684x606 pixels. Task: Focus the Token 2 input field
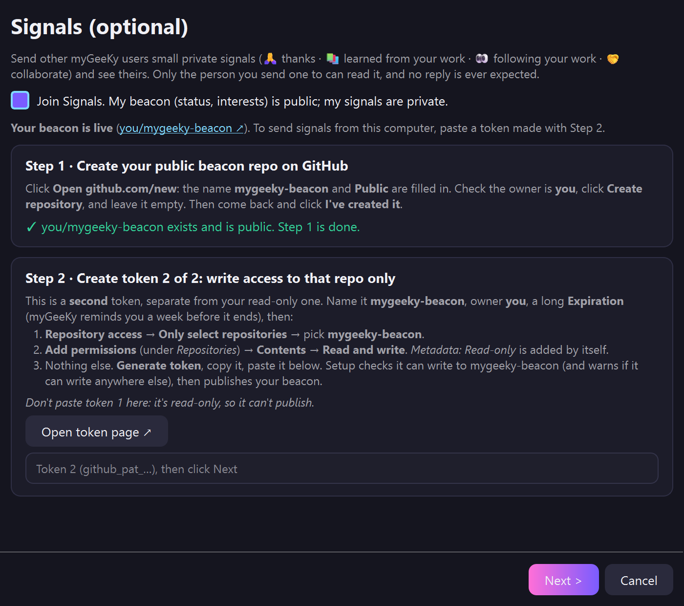[x=342, y=469]
